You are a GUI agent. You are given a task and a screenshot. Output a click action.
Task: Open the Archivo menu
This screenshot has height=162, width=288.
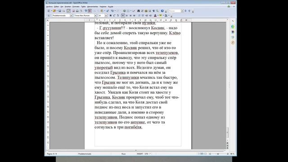(x=49, y=7)
